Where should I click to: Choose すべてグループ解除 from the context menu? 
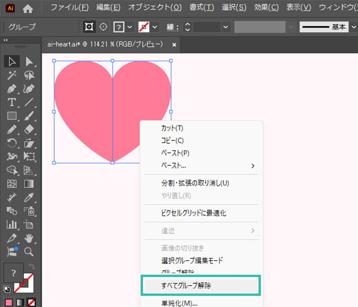pyautogui.click(x=200, y=285)
